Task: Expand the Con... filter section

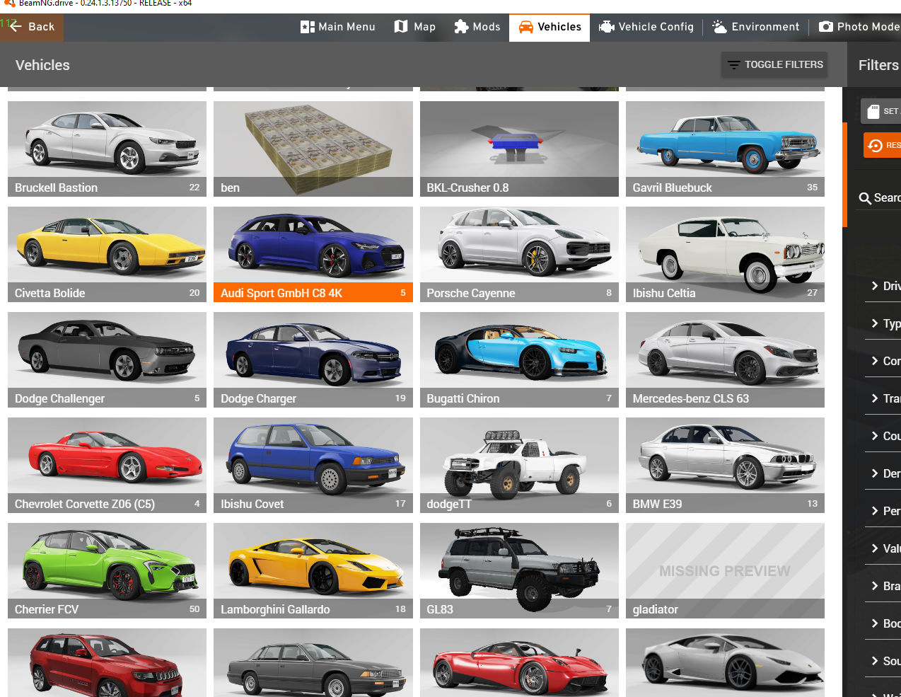Action: pyautogui.click(x=883, y=361)
